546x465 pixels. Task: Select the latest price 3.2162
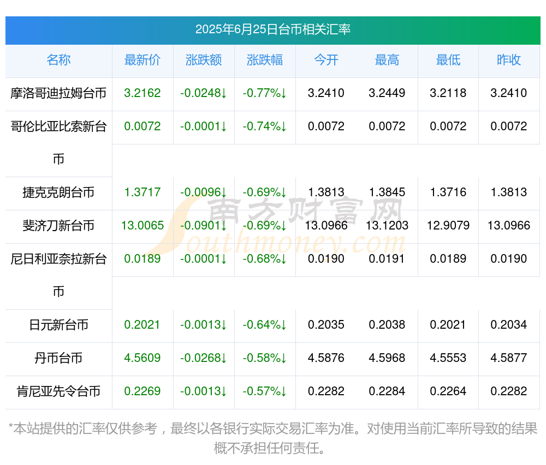pos(143,93)
